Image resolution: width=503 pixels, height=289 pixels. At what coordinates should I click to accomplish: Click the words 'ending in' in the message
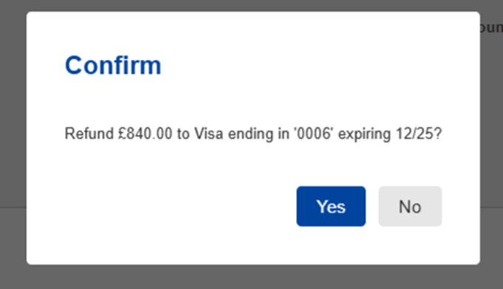pos(259,135)
